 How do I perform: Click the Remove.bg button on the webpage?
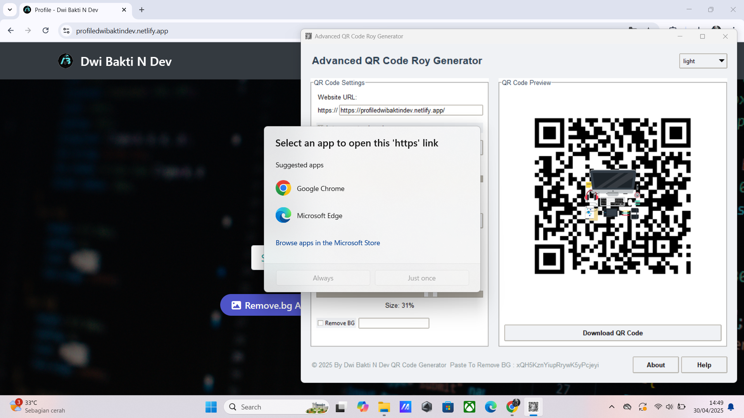click(261, 305)
